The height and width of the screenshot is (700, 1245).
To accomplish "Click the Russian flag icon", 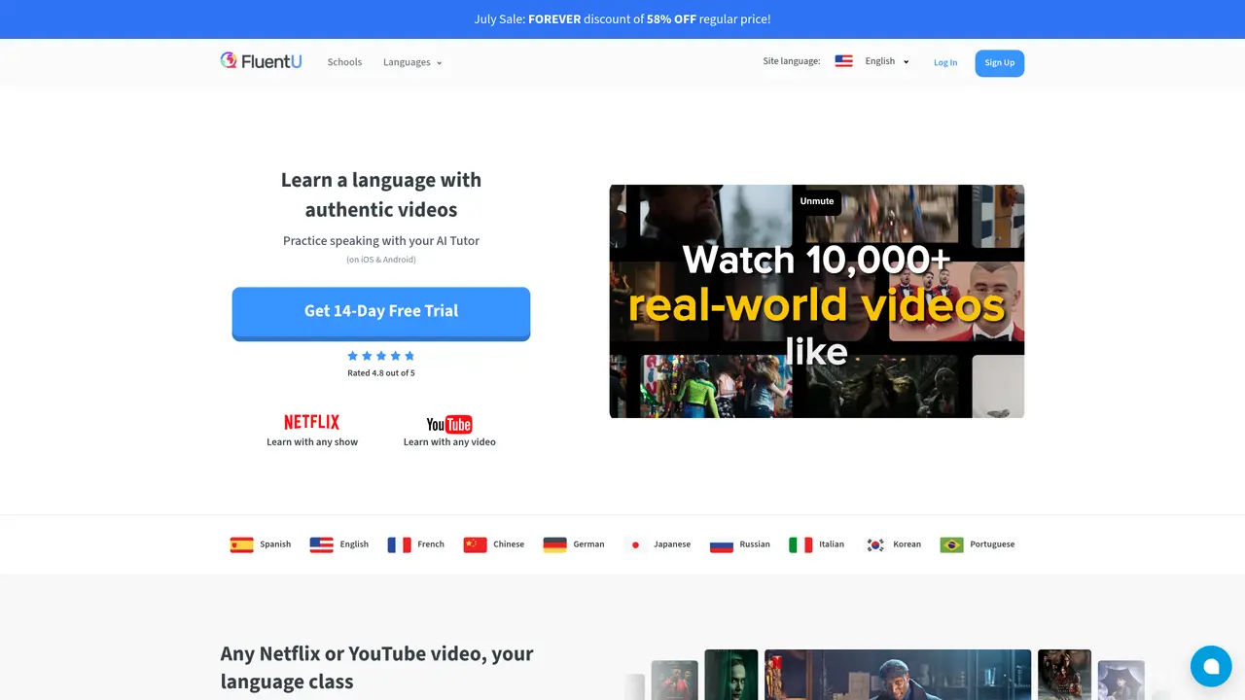I will (722, 544).
